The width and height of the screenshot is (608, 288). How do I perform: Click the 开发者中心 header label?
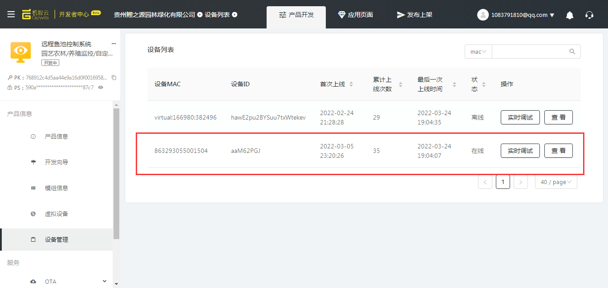74,14
